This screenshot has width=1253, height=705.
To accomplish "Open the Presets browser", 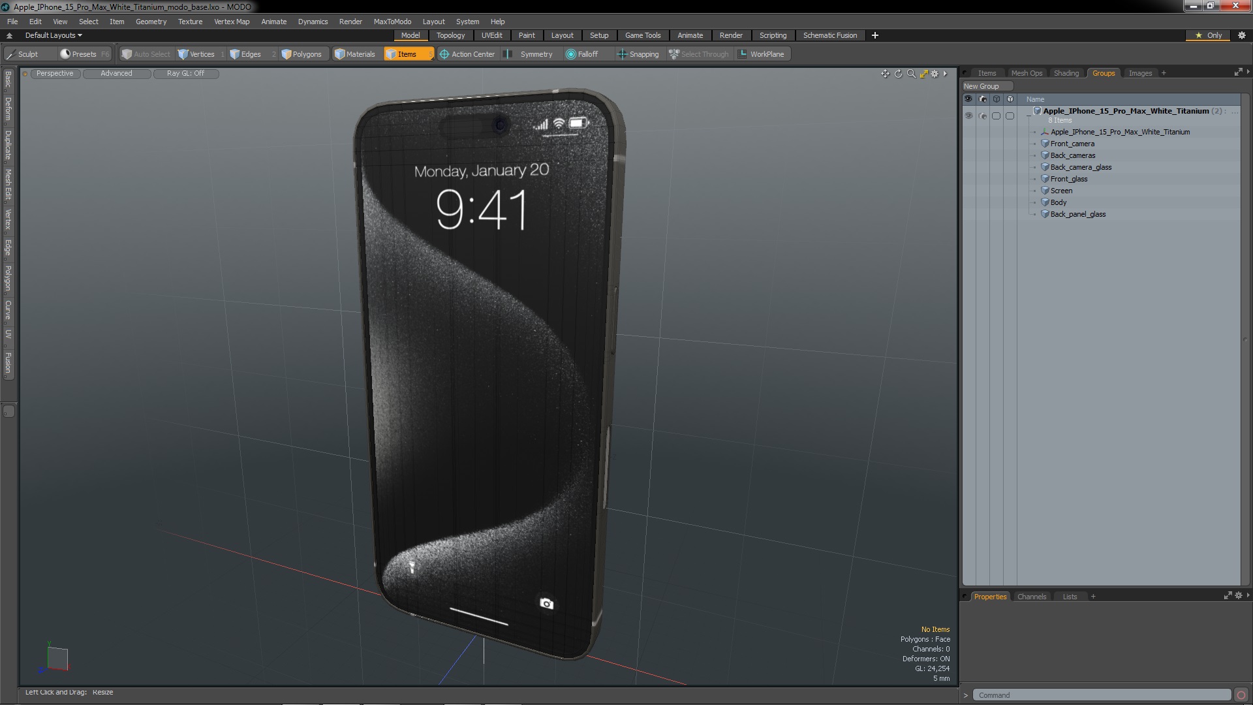I will pos(84,54).
